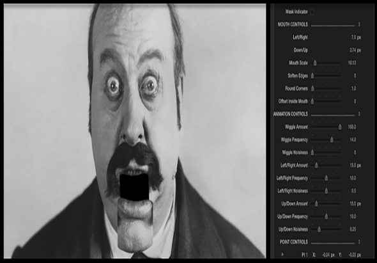Click the Wiggle Amount slider handle
The height and width of the screenshot is (263, 377).
coord(340,127)
